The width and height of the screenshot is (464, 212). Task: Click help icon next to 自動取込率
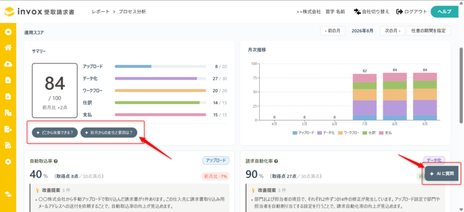[x=56, y=162]
